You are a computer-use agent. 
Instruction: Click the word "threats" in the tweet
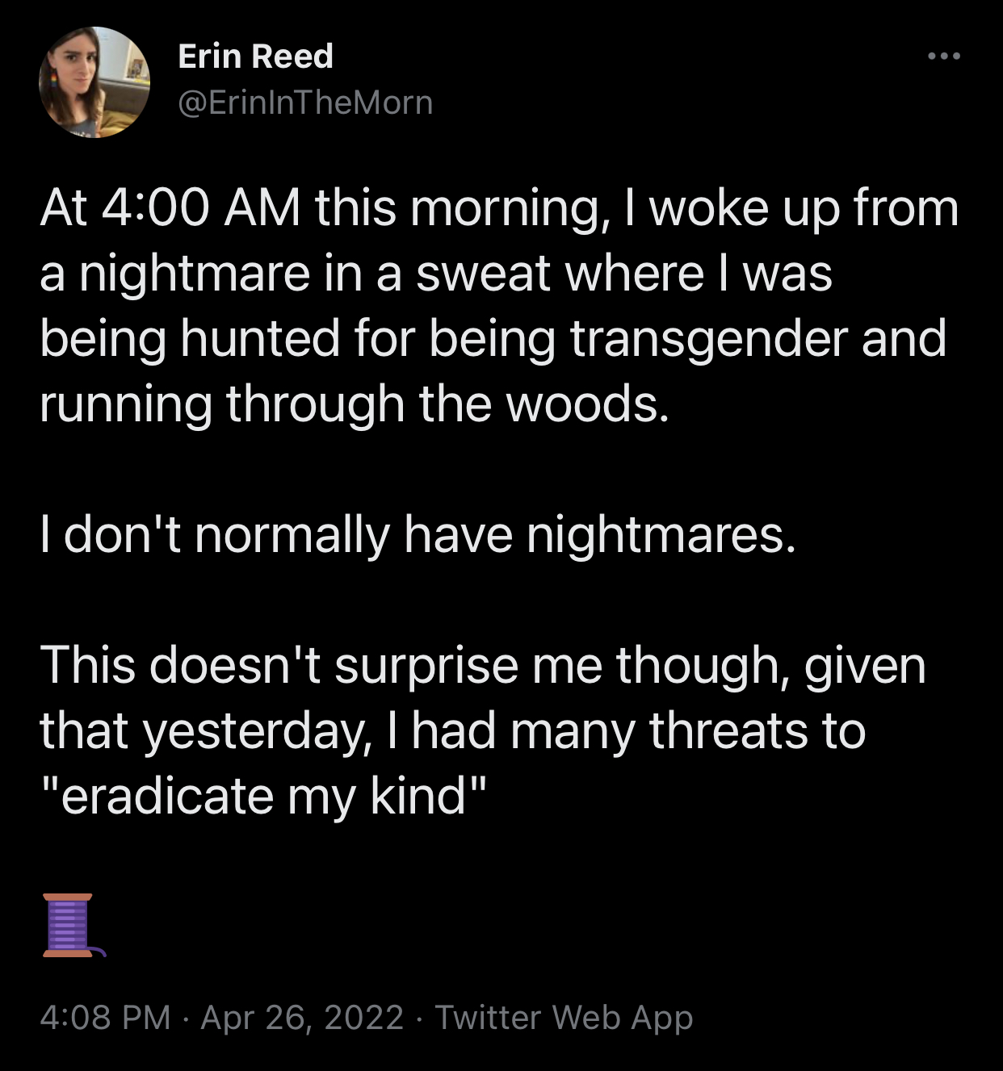click(727, 731)
